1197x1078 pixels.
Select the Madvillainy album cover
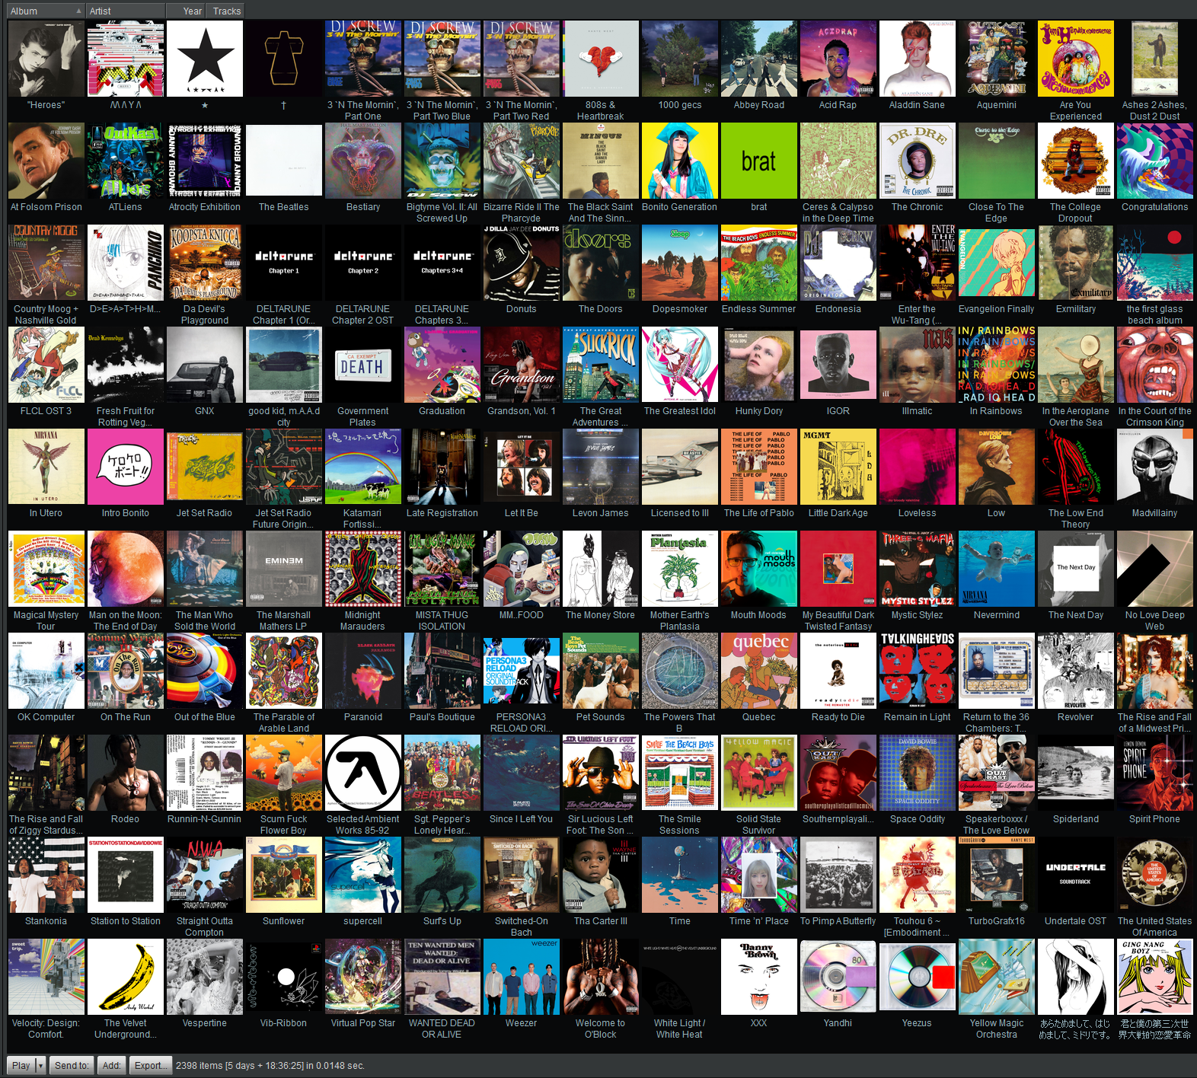(1155, 467)
